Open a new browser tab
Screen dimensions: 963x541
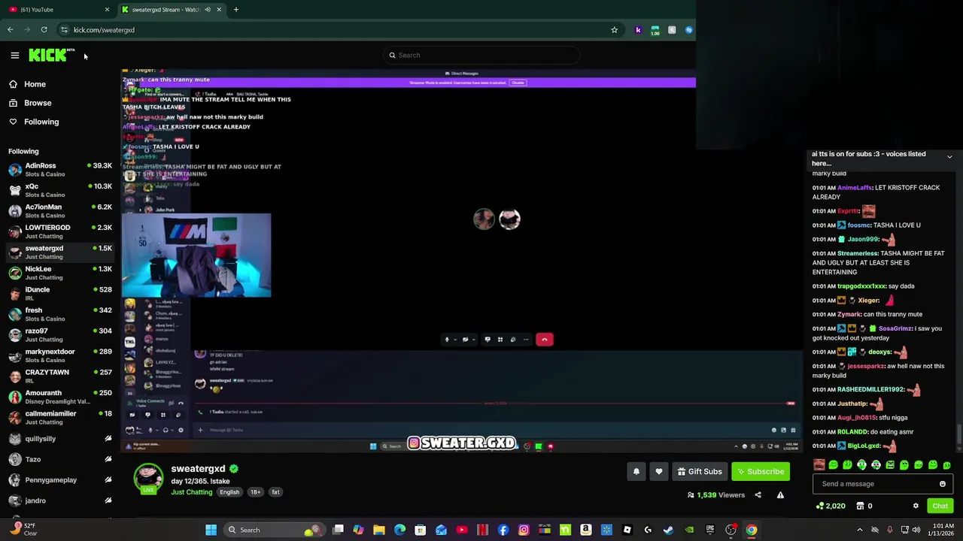235,10
